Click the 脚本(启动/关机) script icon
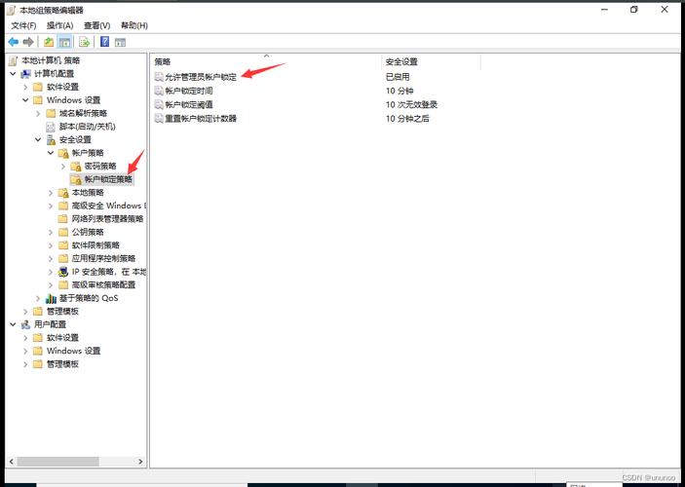Image resolution: width=685 pixels, height=487 pixels. click(x=51, y=127)
